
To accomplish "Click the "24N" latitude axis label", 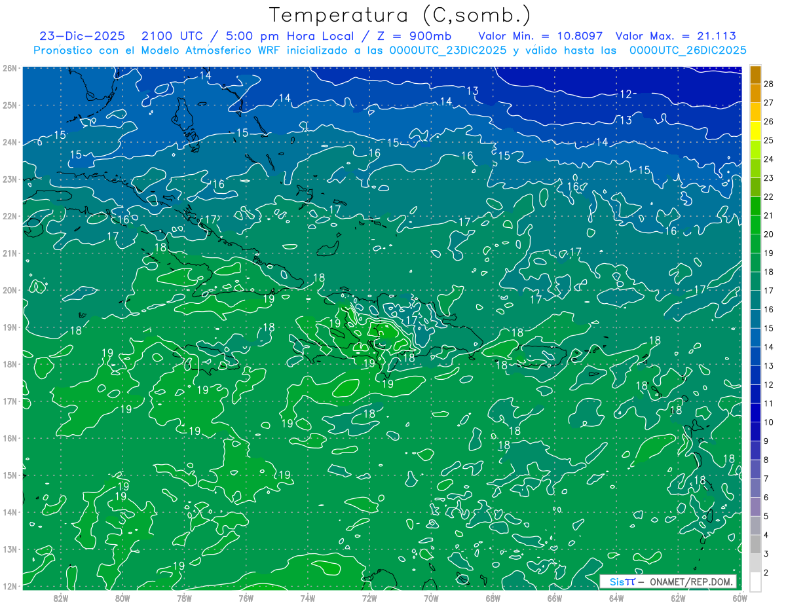I will pos(9,142).
